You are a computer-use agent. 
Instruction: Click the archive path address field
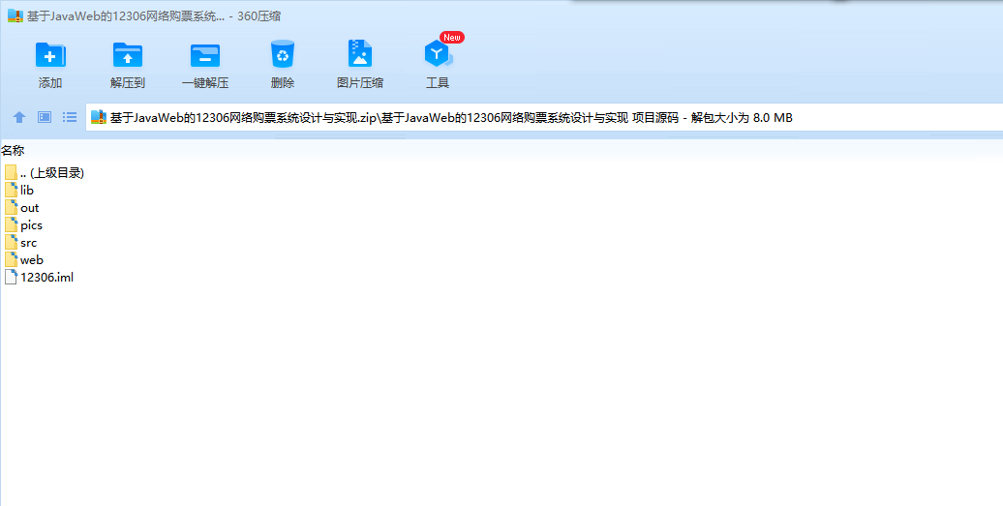pyautogui.click(x=544, y=118)
